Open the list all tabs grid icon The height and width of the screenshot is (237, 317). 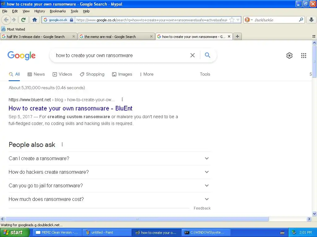tap(314, 36)
